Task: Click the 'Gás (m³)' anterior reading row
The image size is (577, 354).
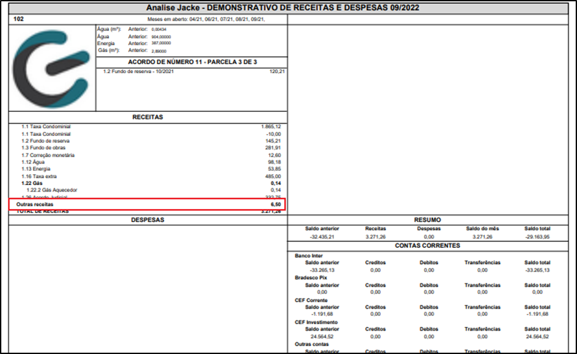Action: click(132, 50)
